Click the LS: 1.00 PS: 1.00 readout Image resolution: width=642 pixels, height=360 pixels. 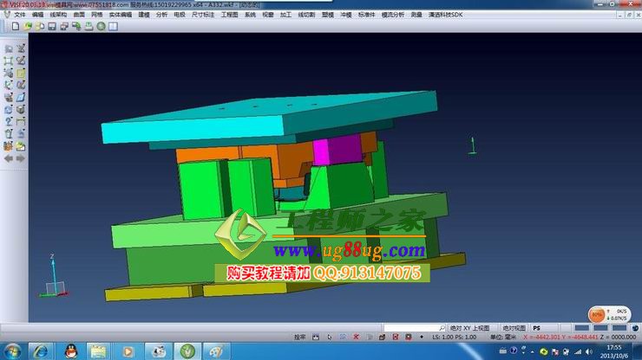454,337
